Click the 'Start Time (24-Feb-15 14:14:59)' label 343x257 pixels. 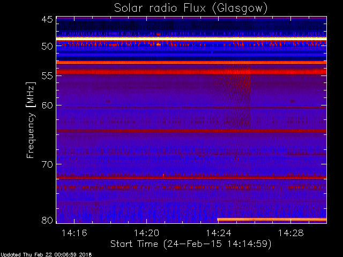tap(191, 244)
